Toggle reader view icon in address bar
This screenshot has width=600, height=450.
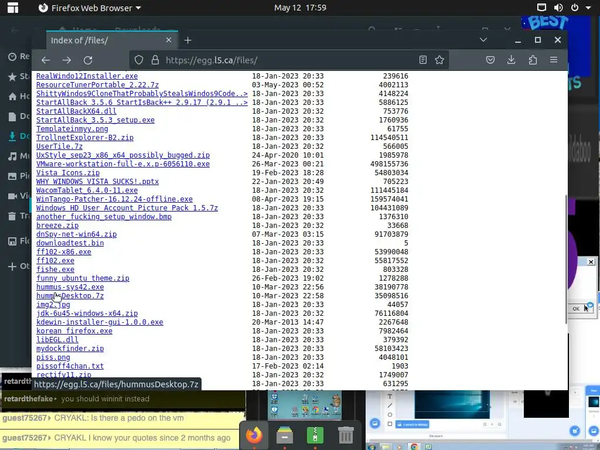(423, 60)
